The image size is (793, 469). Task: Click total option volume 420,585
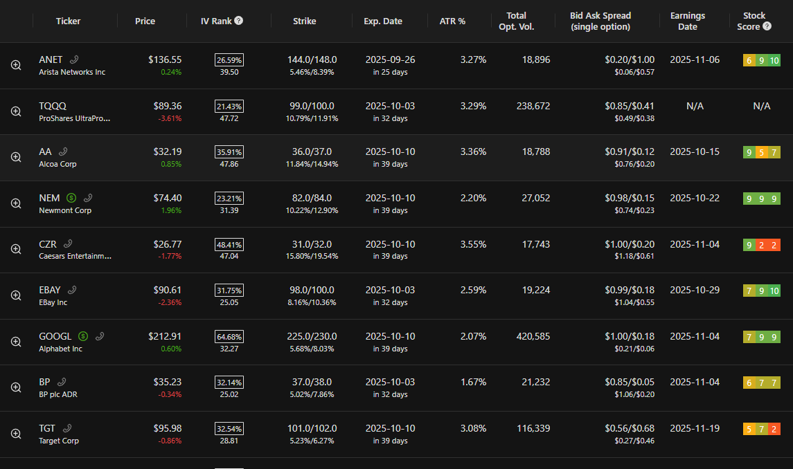coord(533,336)
